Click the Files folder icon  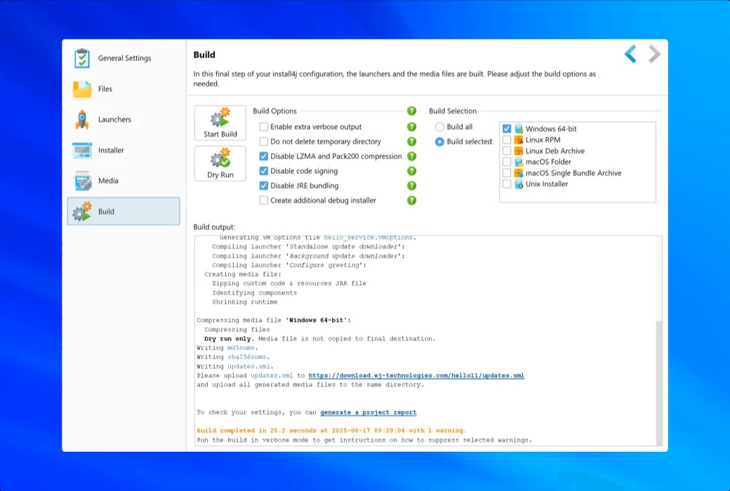pos(82,89)
